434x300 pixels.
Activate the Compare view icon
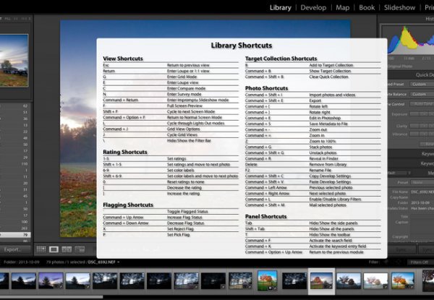(x=67, y=249)
